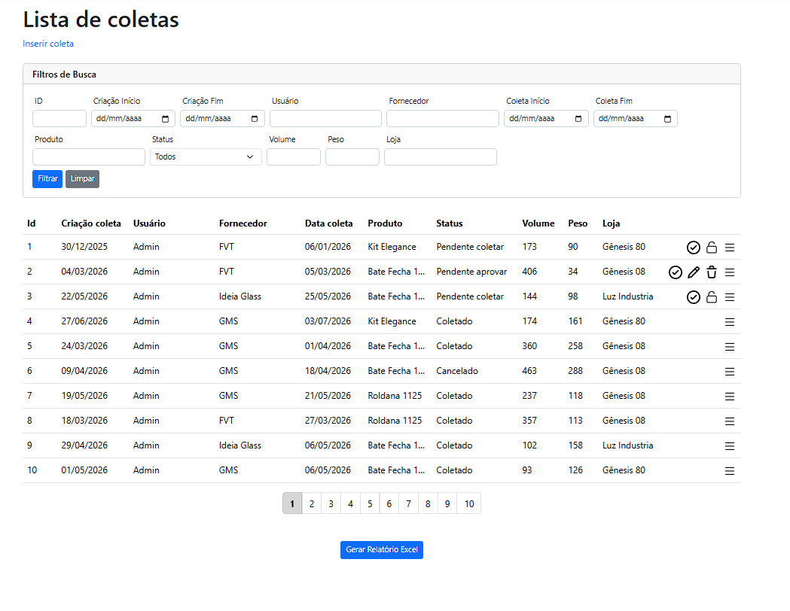
Task: Go to page 10
Action: click(469, 503)
